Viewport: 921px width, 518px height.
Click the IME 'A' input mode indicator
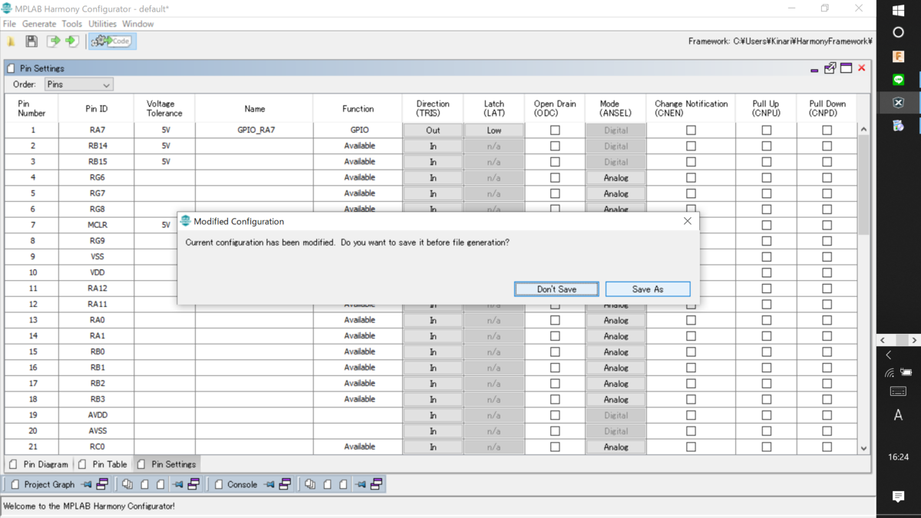pos(899,415)
